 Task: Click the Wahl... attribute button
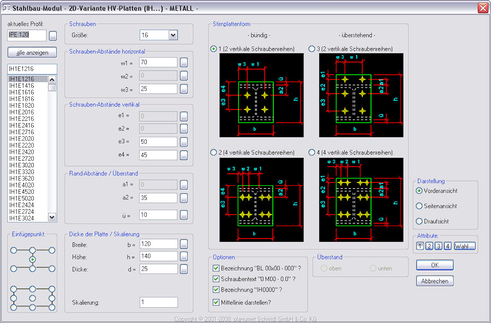[x=465, y=246]
